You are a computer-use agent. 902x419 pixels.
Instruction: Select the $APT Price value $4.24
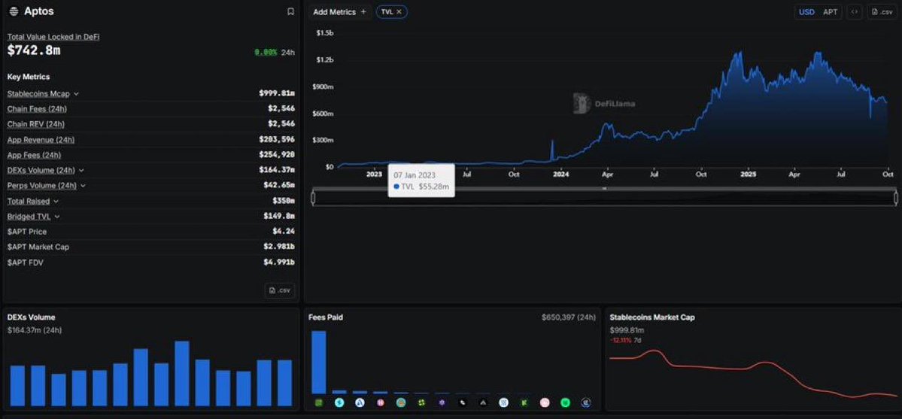click(284, 232)
